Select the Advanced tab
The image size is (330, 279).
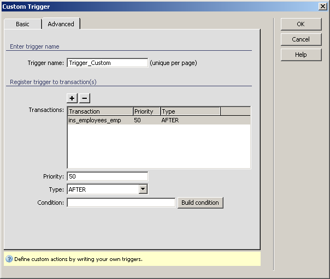(x=61, y=24)
